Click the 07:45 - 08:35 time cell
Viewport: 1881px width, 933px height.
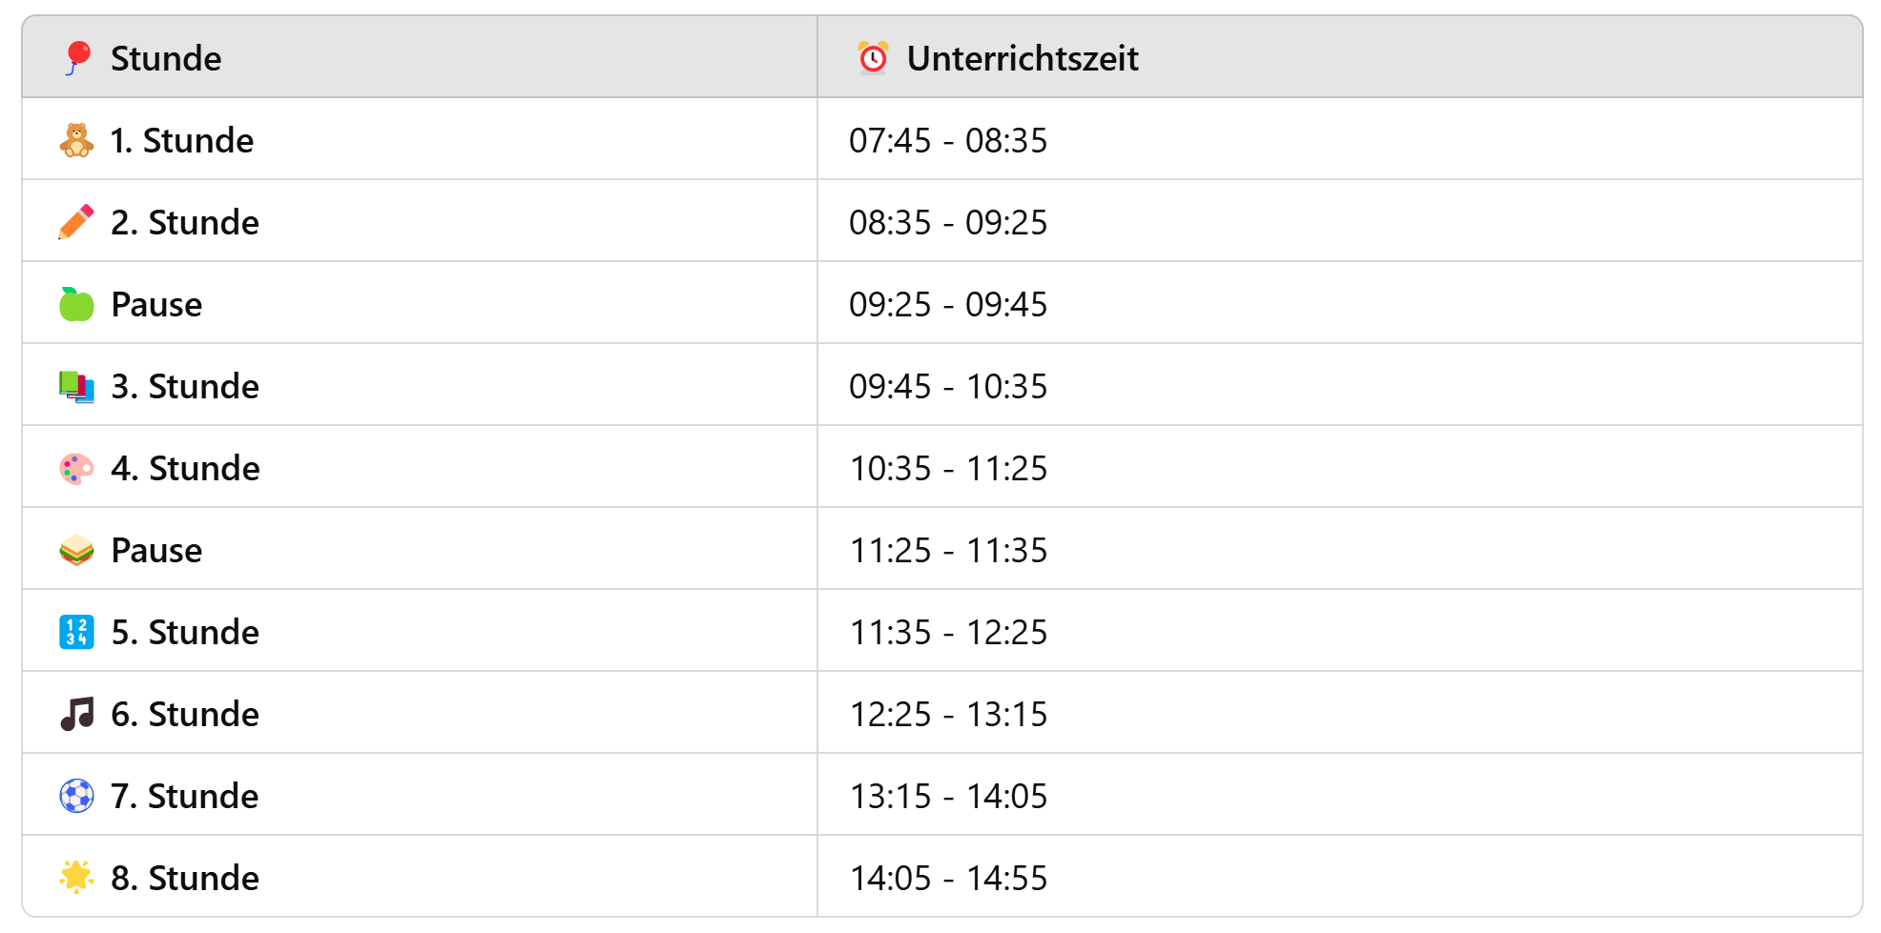pyautogui.click(x=947, y=140)
